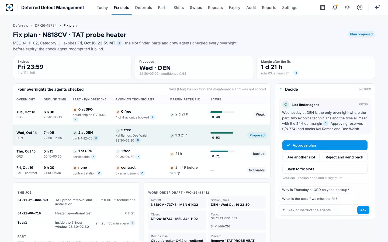Go to the DF-26-18734 breadcrumb link
The width and height of the screenshot is (388, 242).
[46, 26]
